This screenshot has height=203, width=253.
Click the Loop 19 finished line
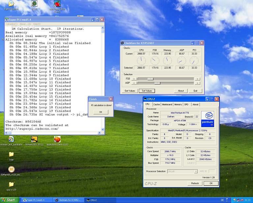[x=40, y=111]
